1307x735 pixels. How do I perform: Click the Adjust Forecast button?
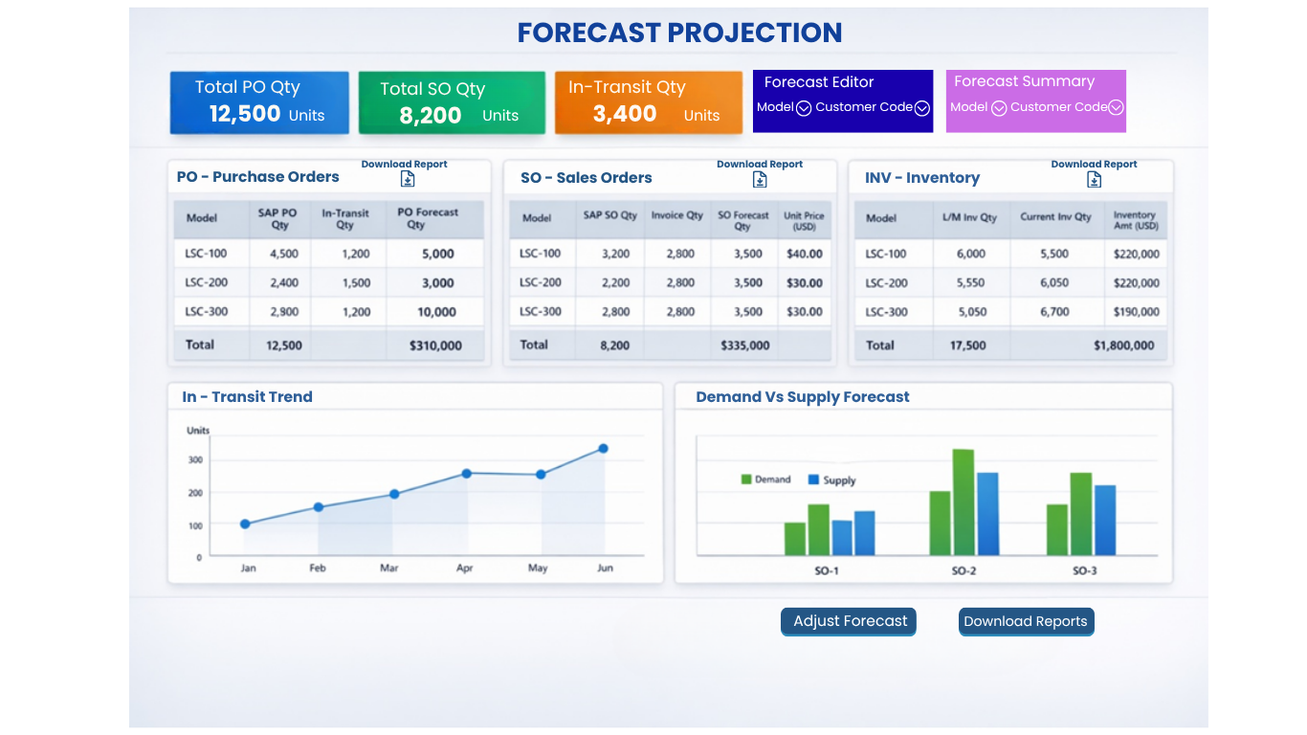coord(849,621)
